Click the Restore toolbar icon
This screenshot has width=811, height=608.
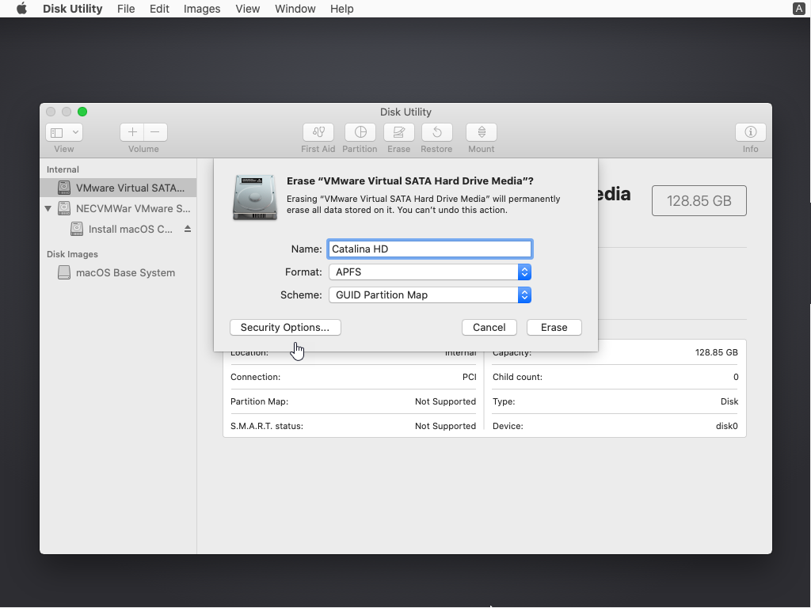pos(436,132)
